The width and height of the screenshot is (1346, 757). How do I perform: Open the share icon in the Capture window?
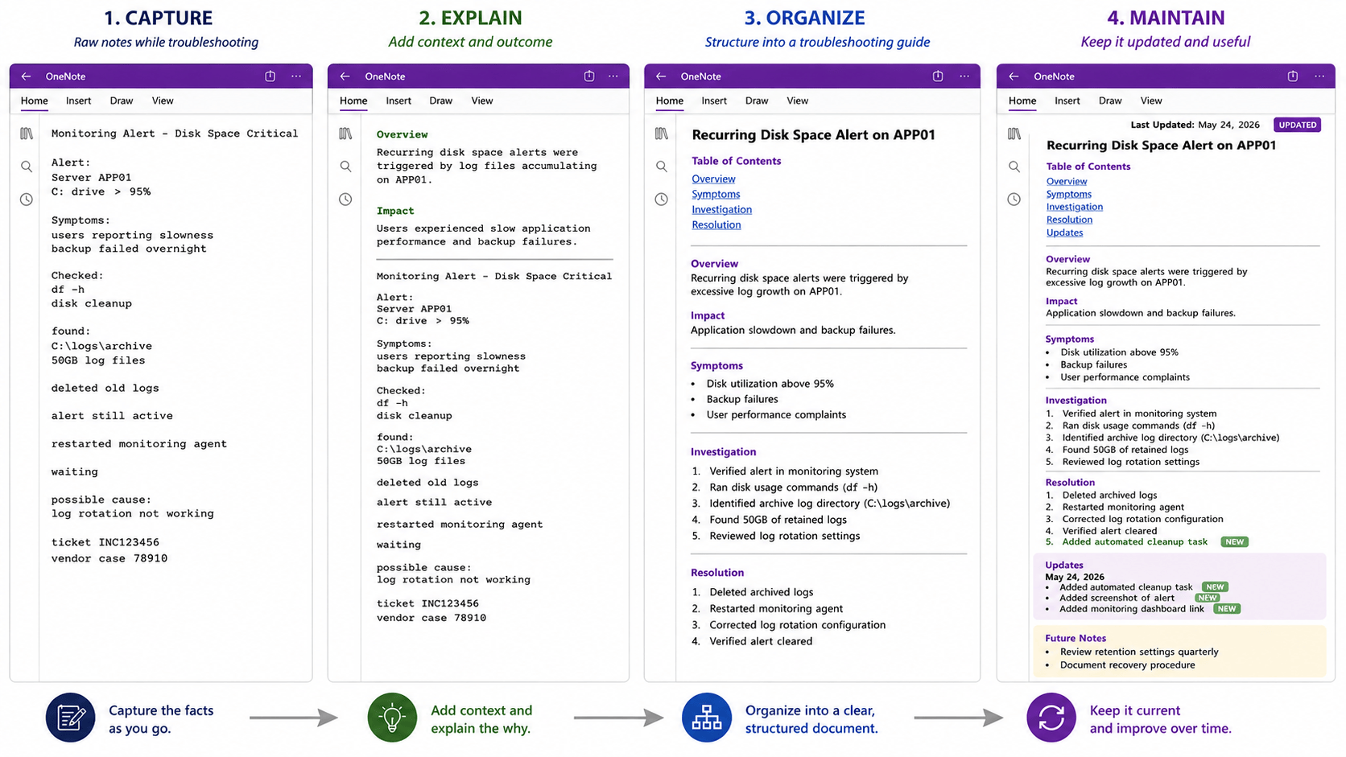point(270,76)
